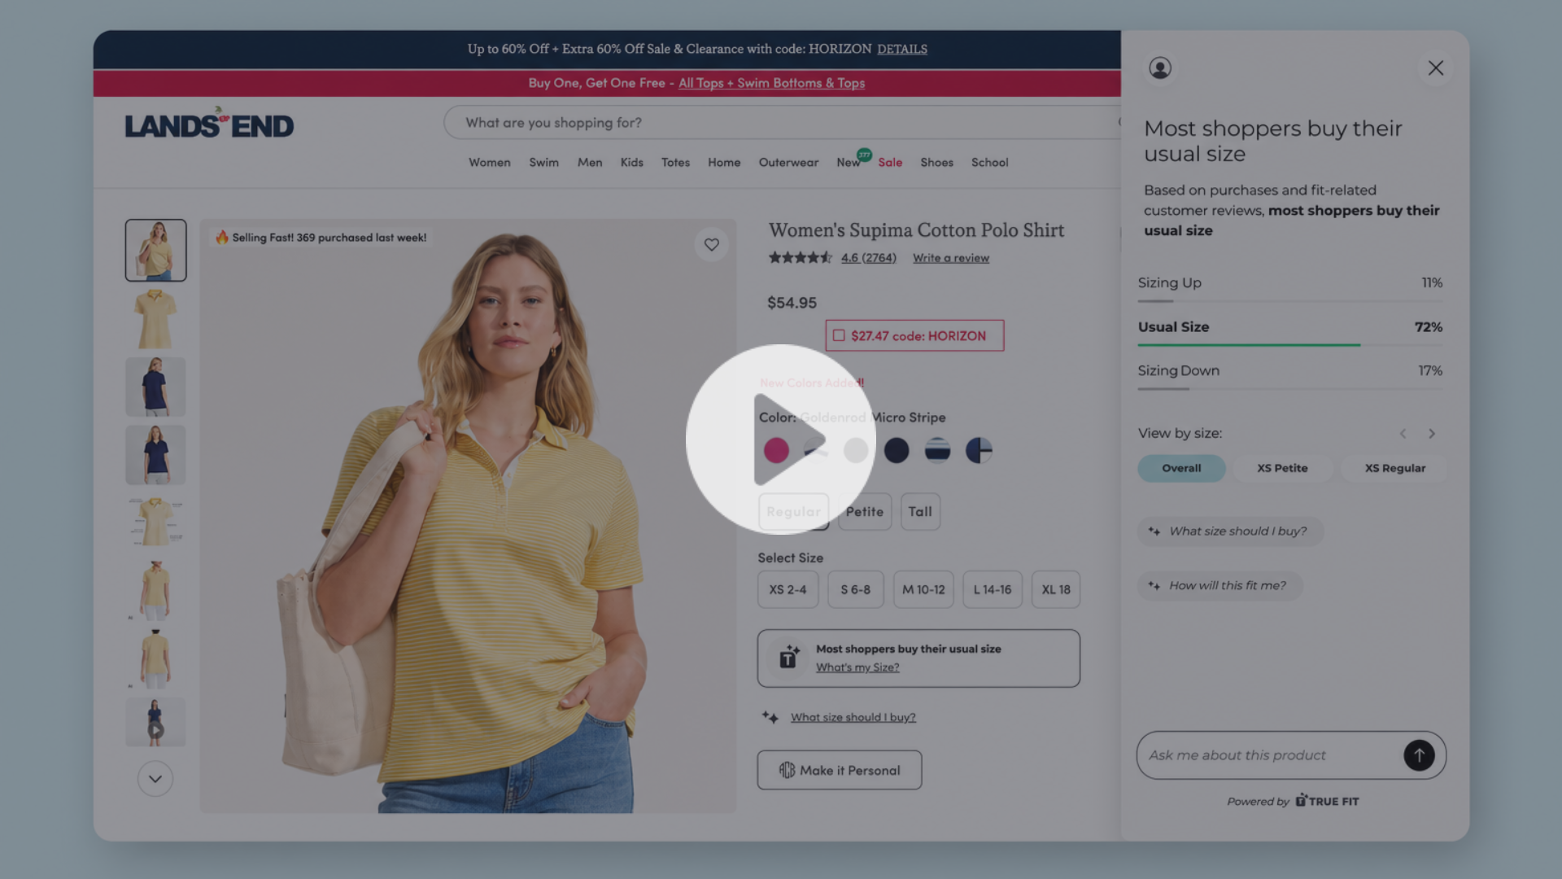Screen dimensions: 1562x879
Task: Submit question with the arrow send button
Action: [x=1419, y=755]
